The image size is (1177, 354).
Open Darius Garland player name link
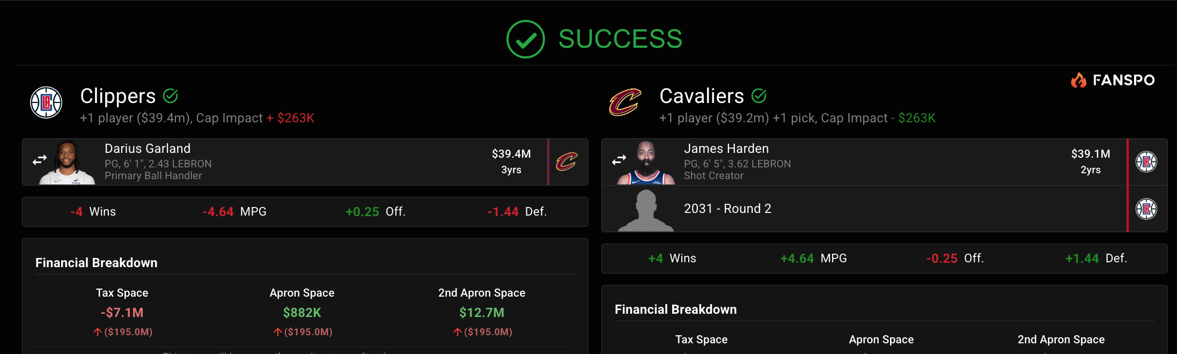[x=148, y=149]
